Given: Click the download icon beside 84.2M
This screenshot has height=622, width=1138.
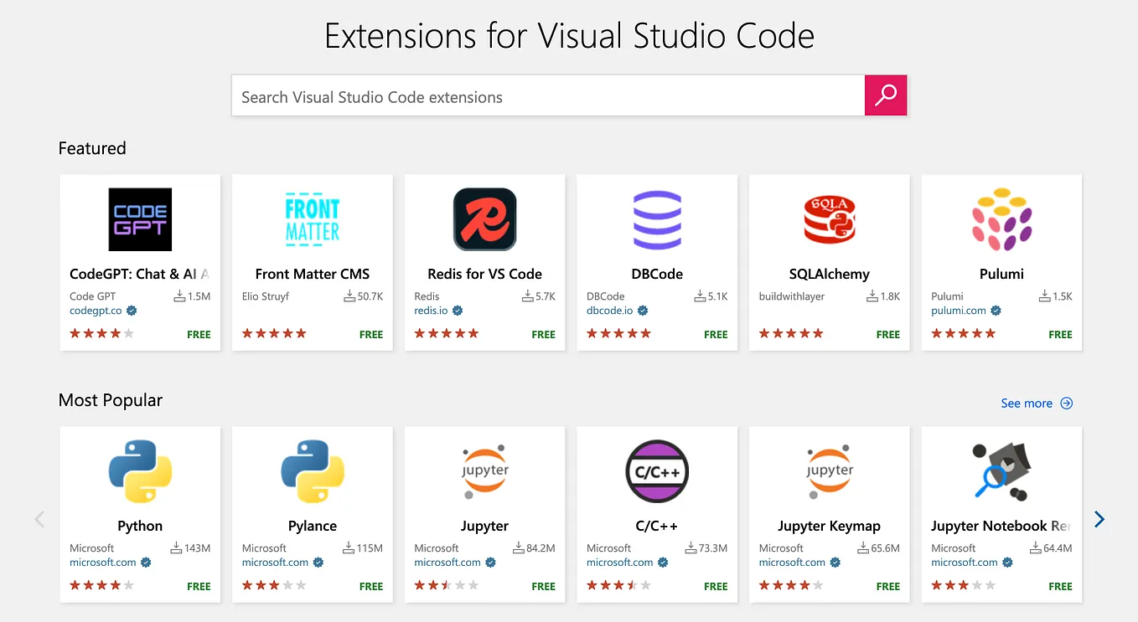Looking at the screenshot, I should (518, 547).
